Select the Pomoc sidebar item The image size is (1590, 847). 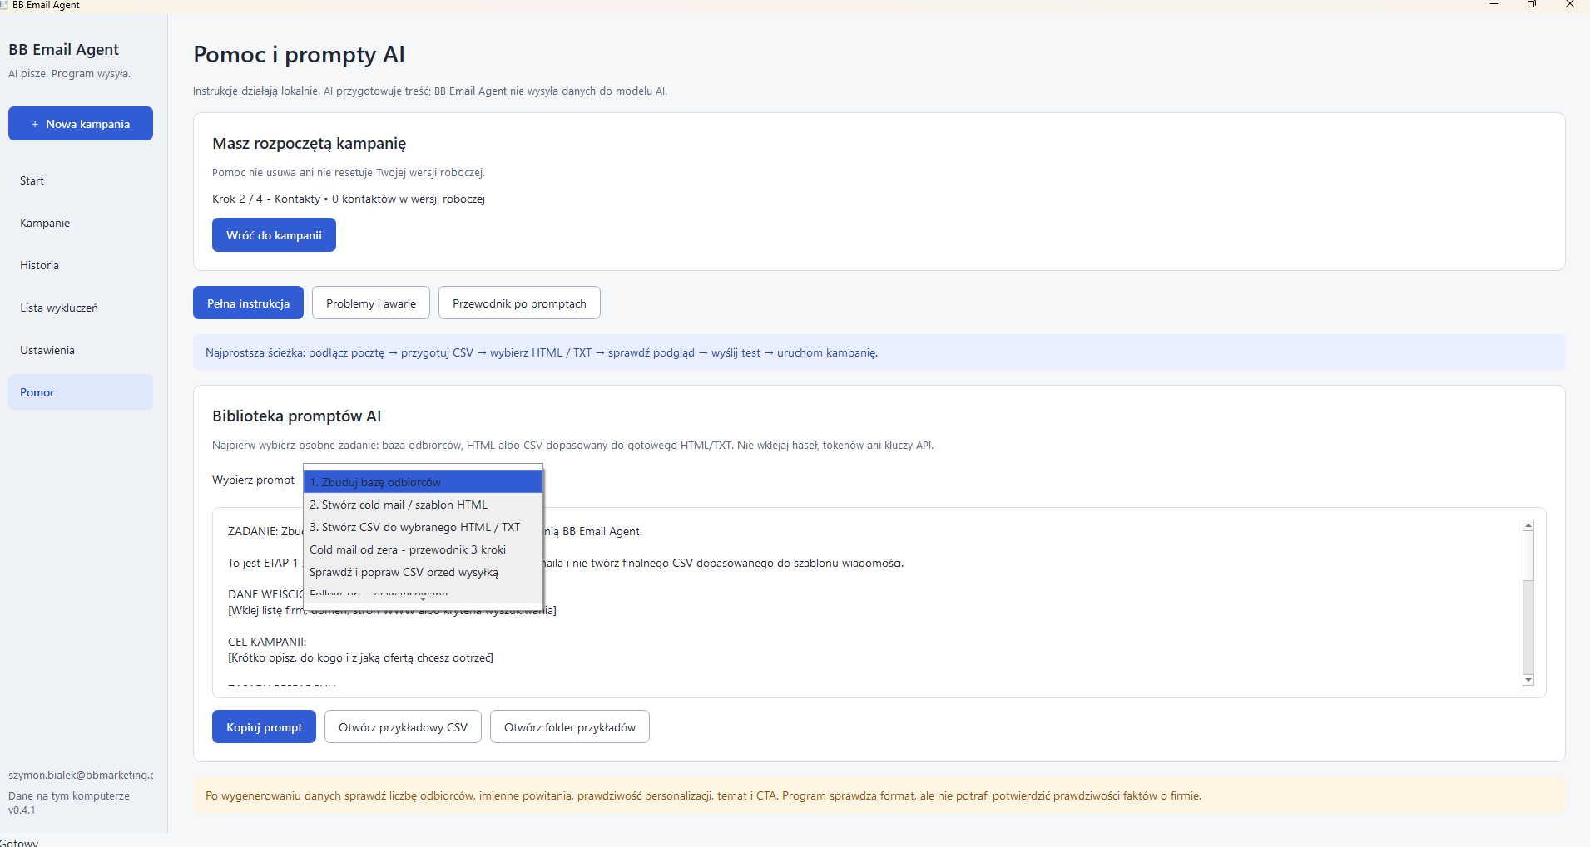81,392
